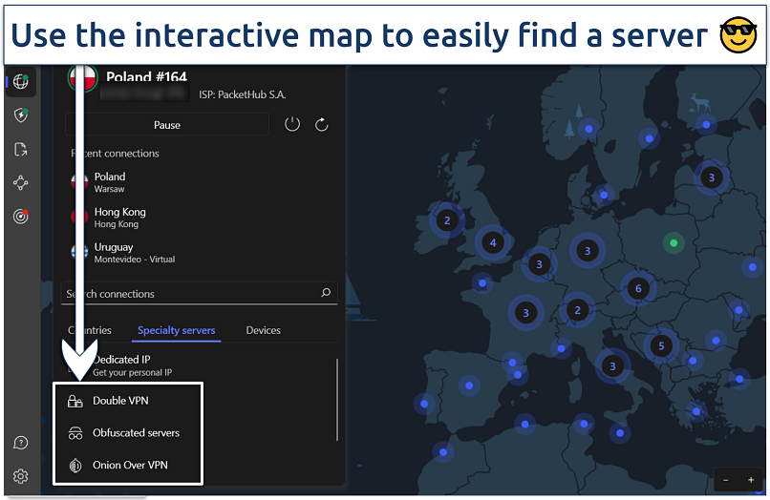Click the Poland #164 server name

pos(146,76)
